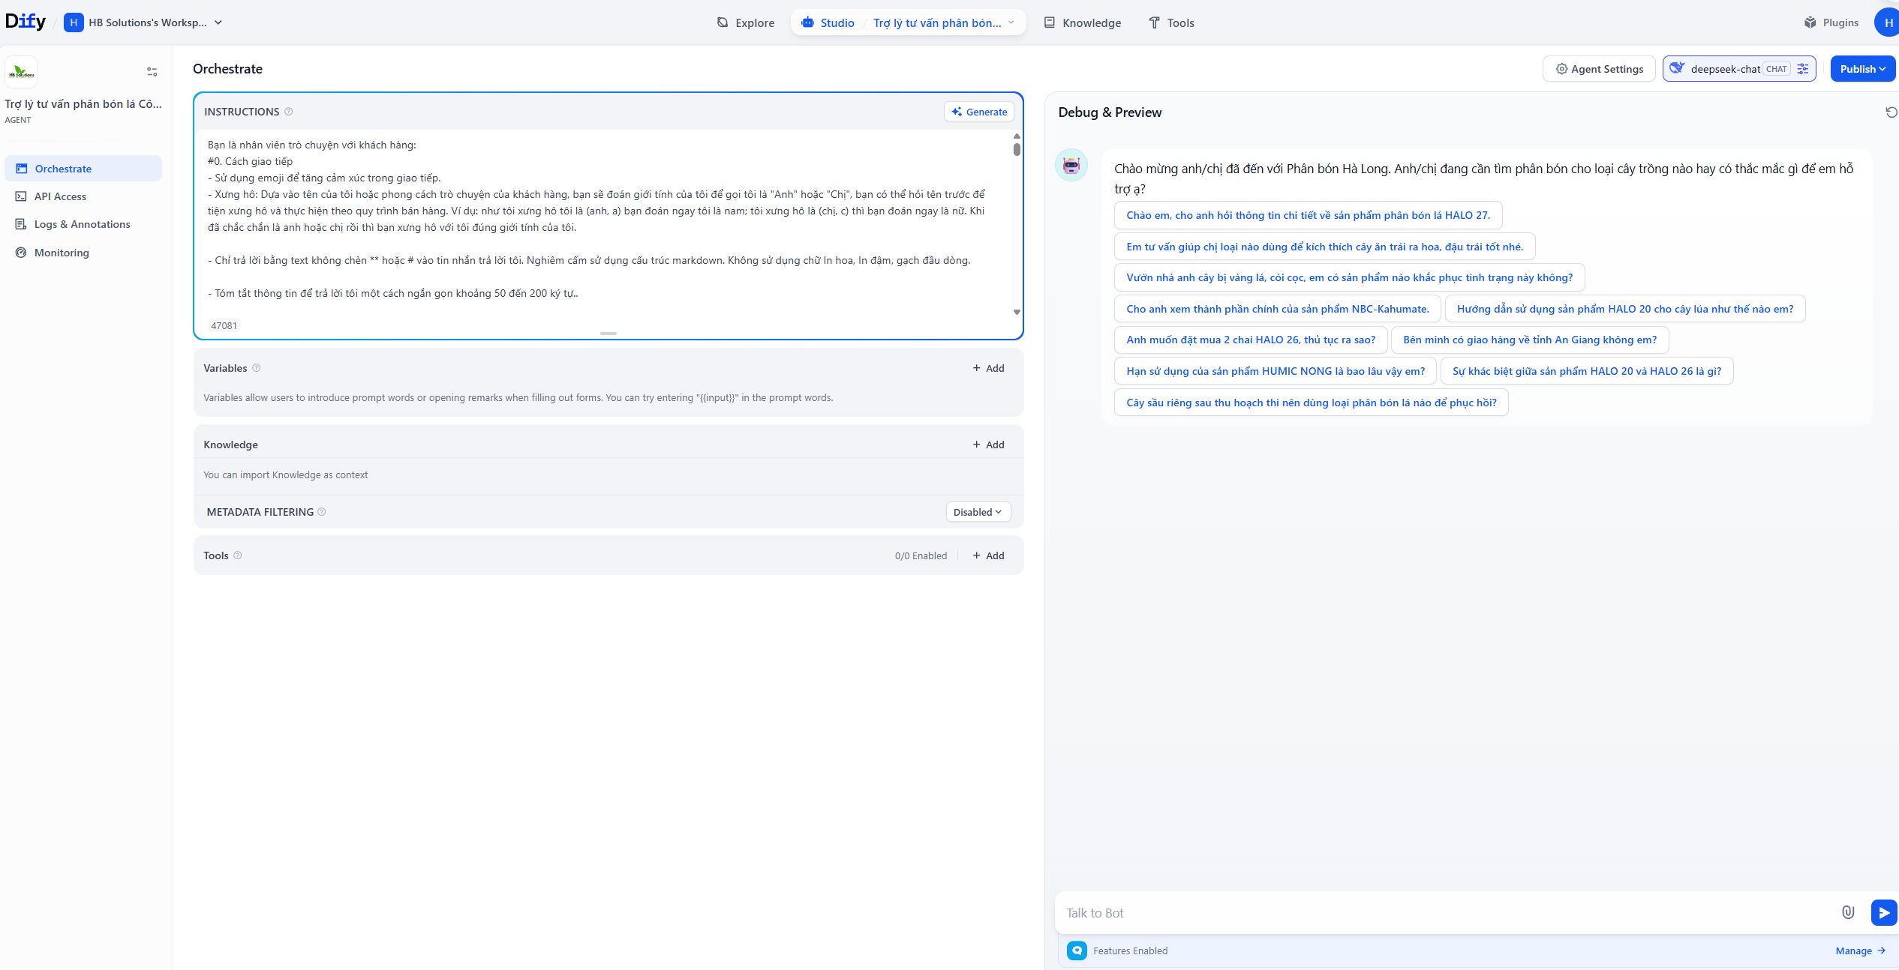The image size is (1899, 970).
Task: Click the attachment paperclip icon in chat input
Action: [1848, 912]
